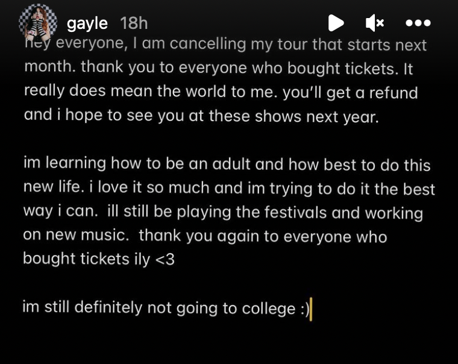
Task: Play the paused story
Action: tap(336, 23)
